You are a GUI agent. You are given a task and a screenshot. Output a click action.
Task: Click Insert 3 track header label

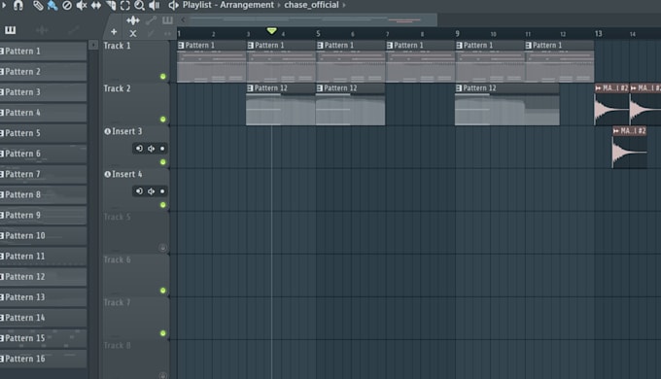127,131
